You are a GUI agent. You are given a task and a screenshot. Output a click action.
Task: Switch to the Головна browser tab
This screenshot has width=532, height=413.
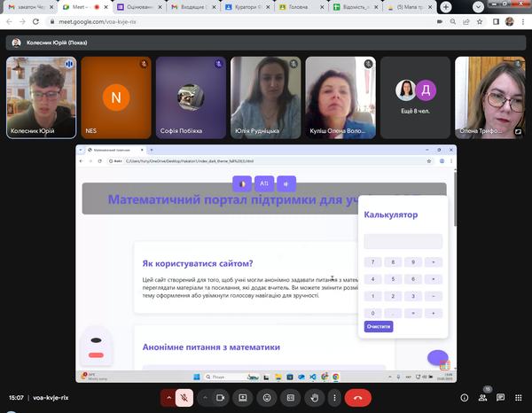(x=300, y=7)
